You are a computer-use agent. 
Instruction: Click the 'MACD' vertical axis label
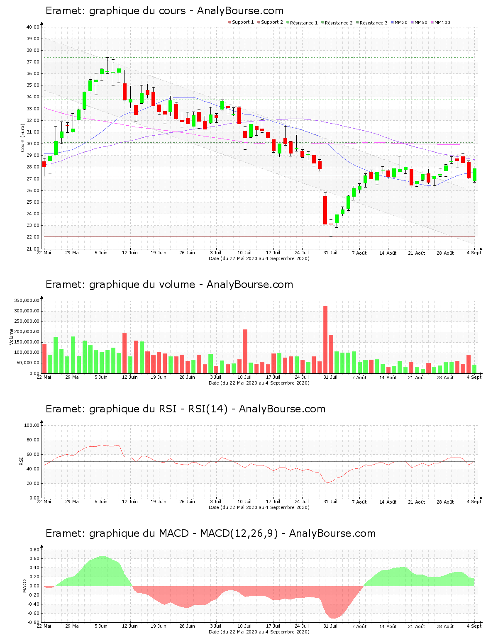click(x=24, y=586)
